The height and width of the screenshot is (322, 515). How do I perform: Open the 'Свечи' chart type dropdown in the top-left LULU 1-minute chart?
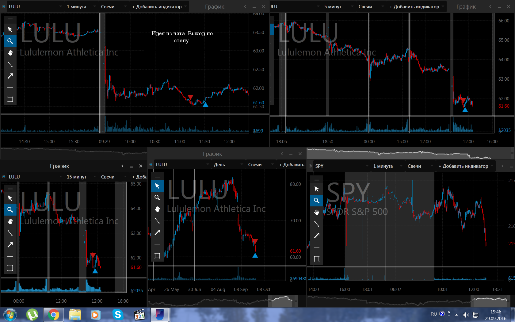point(113,6)
